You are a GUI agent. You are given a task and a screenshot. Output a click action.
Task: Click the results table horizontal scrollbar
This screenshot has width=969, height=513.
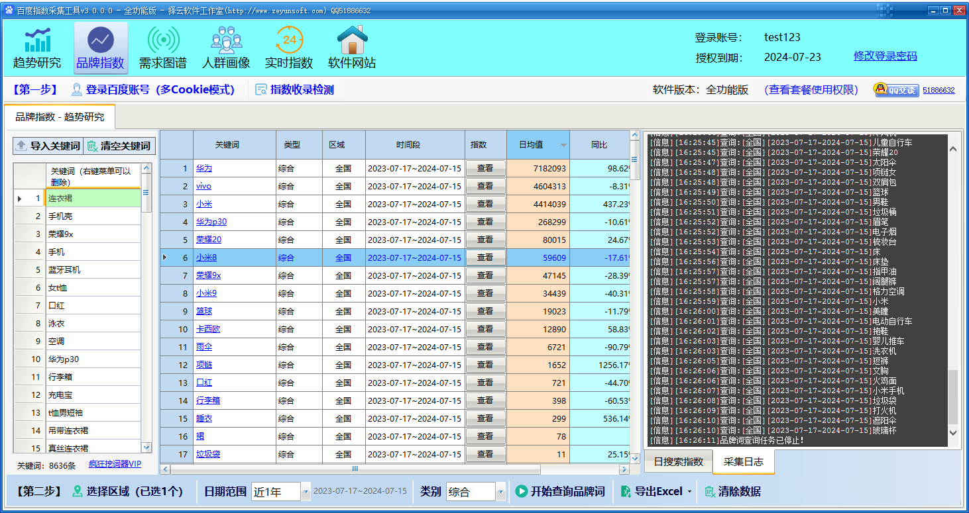394,469
